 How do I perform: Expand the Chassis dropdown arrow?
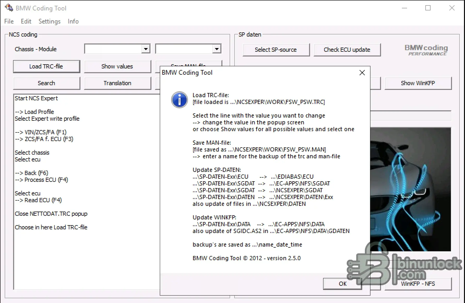tap(146, 49)
